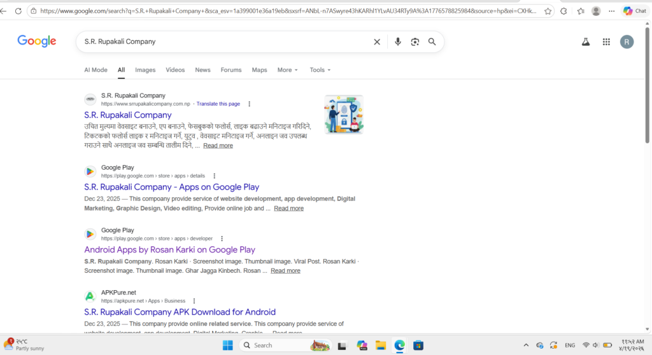This screenshot has height=355, width=652.
Task: Click Read more under the Nepali description
Action: [218, 146]
